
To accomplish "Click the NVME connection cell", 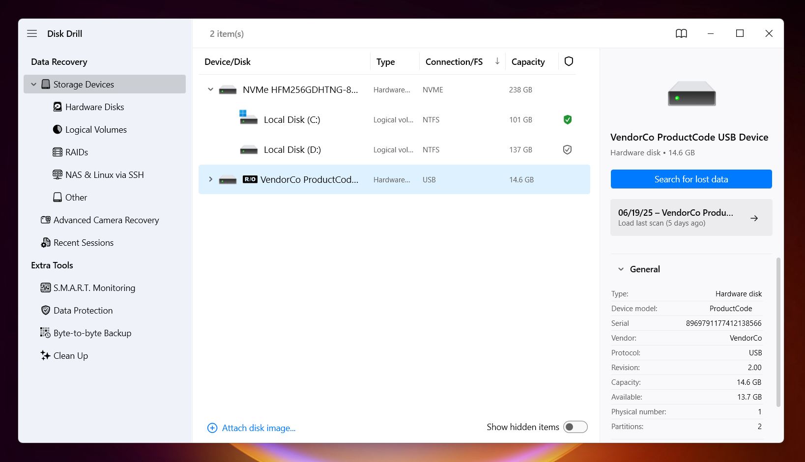I will click(432, 89).
